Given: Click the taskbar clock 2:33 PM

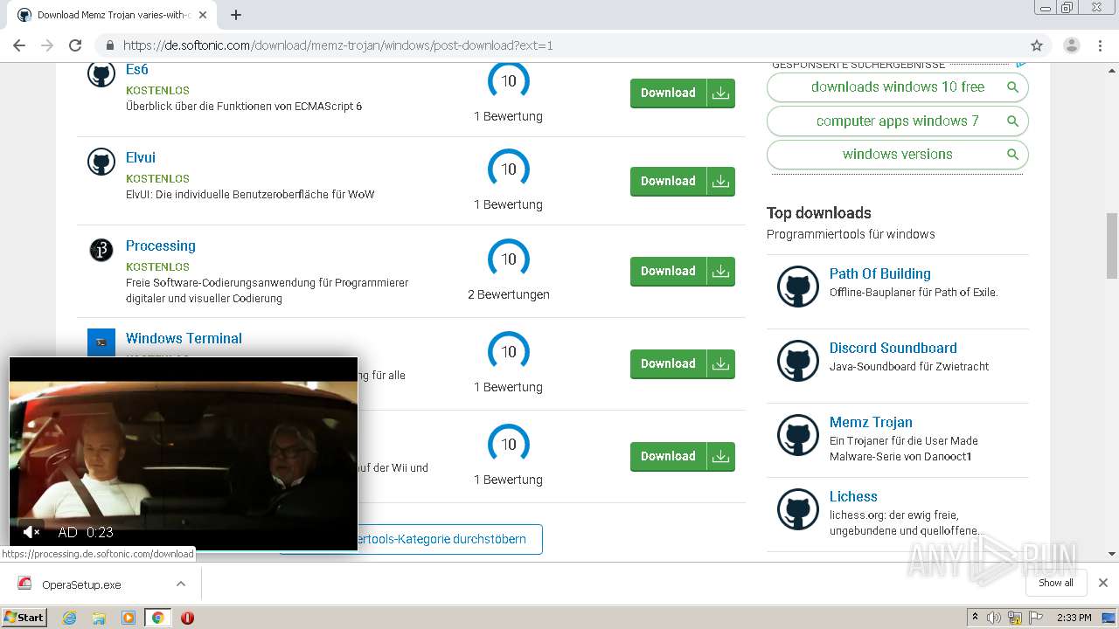Looking at the screenshot, I should click(1074, 618).
